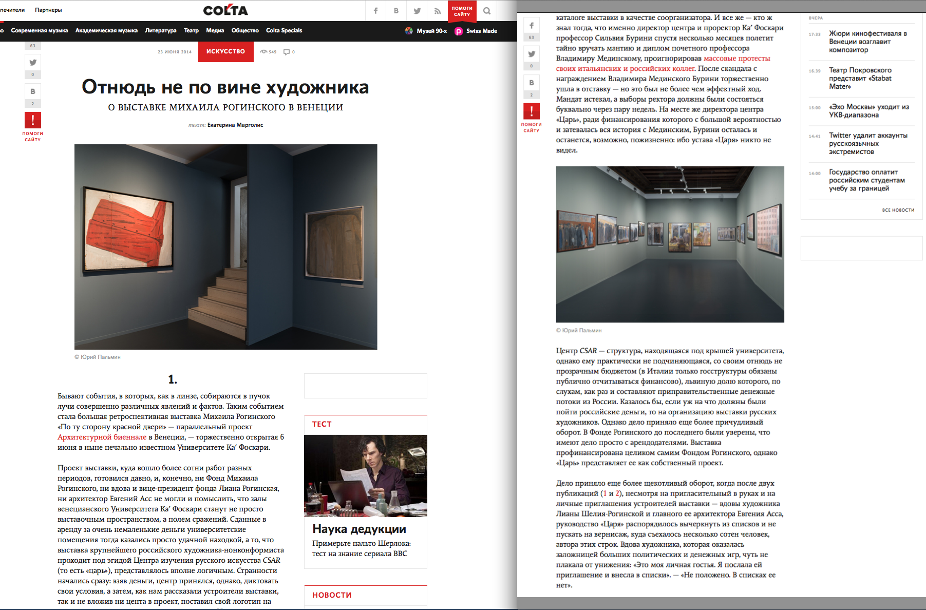Click the Twitter bird icon in the top header

coord(417,11)
